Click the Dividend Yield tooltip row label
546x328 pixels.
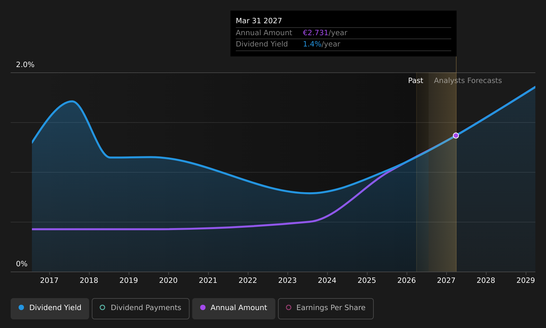pos(262,44)
